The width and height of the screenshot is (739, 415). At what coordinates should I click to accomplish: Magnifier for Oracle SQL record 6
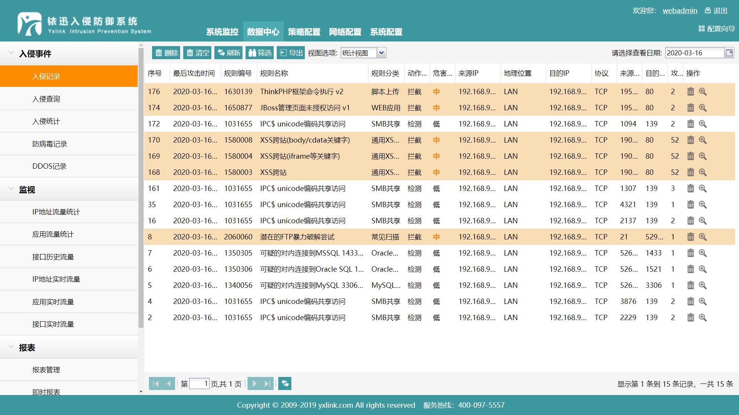tap(703, 269)
